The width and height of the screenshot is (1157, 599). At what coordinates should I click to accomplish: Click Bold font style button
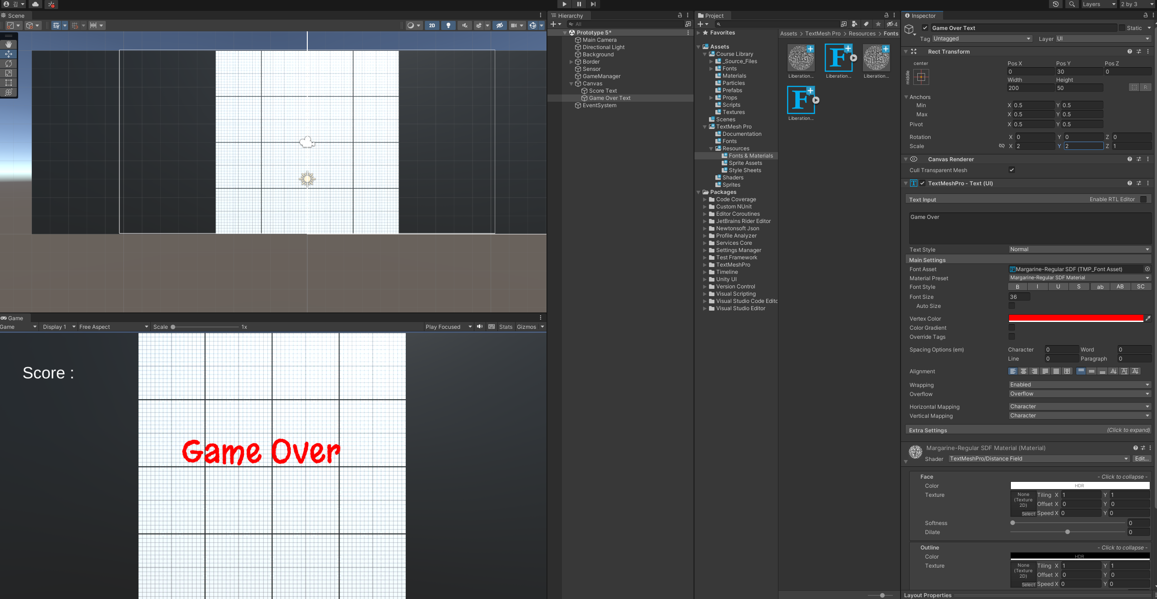click(x=1017, y=287)
